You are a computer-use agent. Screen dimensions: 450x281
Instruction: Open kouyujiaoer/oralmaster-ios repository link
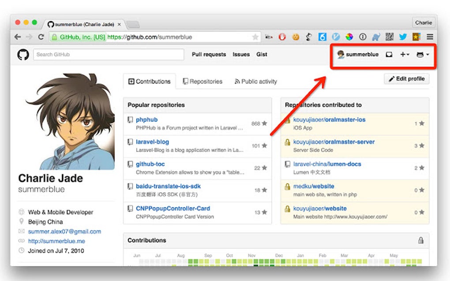click(330, 120)
